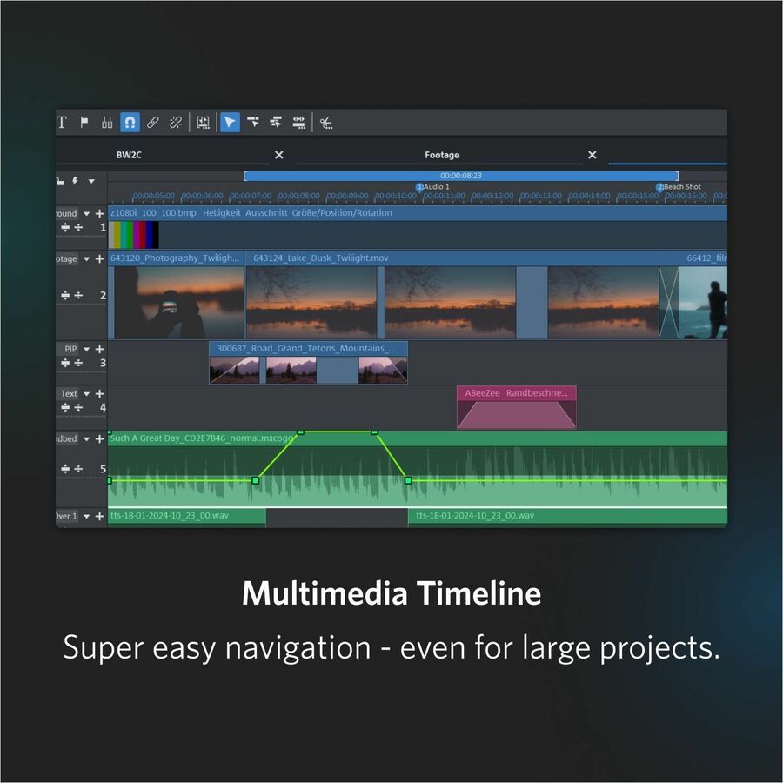
Task: Select the arrow mouse mode tool
Action: 229,123
